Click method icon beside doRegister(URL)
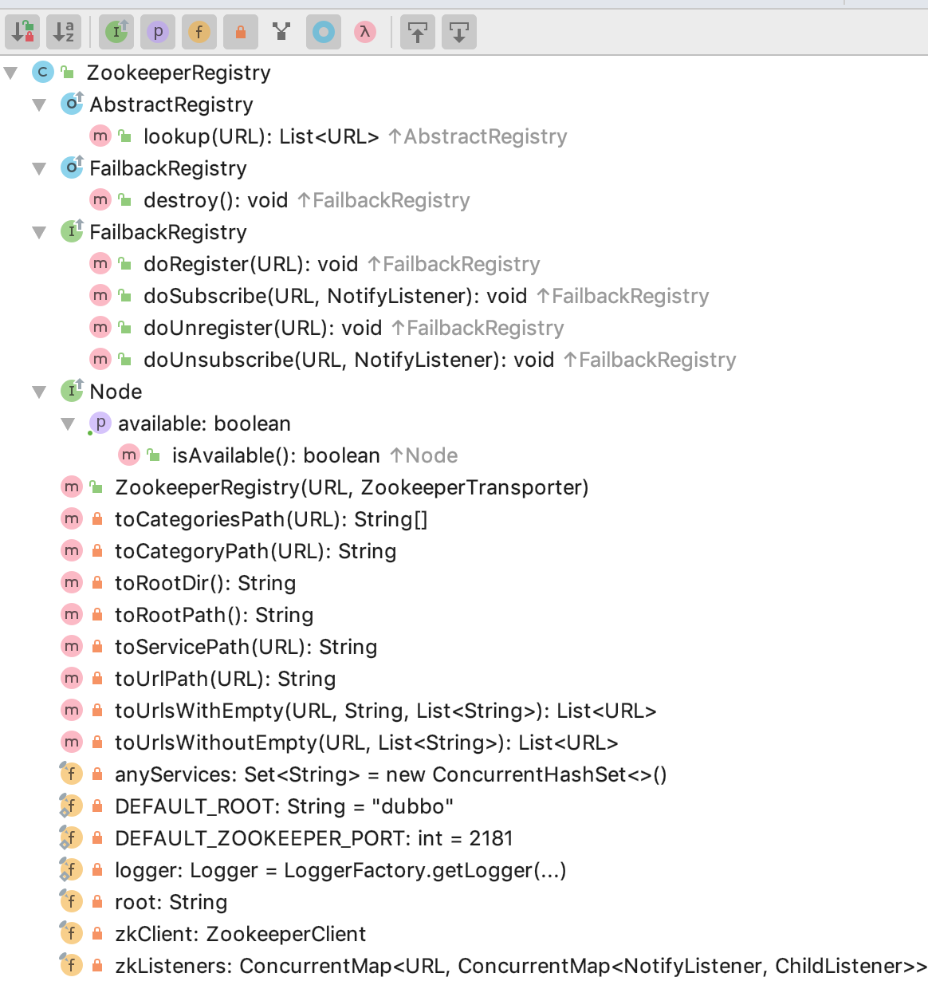 pyautogui.click(x=100, y=264)
